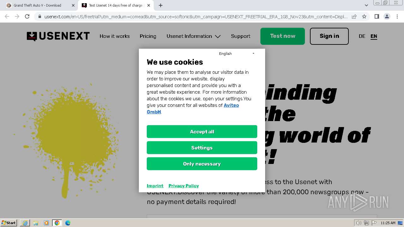Open the browser side panel icon
Screen dimensions: 404x227
(x=377, y=16)
